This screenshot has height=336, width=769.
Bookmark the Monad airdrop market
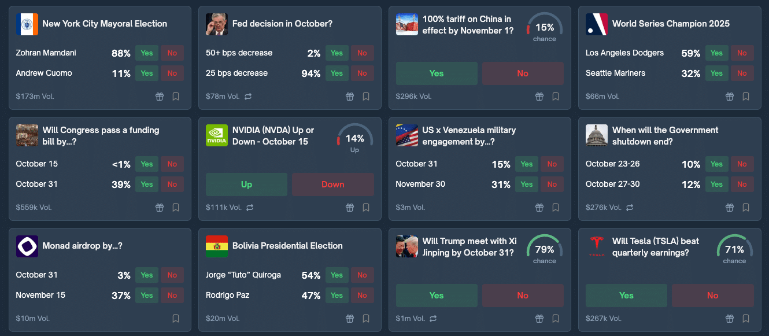pyautogui.click(x=176, y=319)
